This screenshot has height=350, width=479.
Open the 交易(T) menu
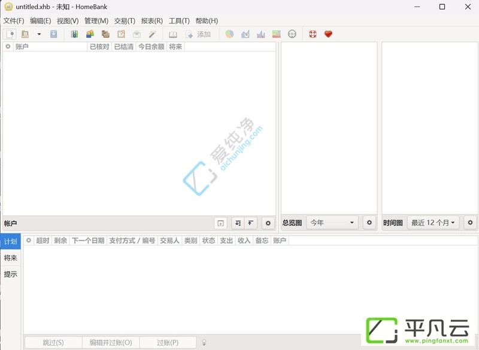click(x=125, y=21)
